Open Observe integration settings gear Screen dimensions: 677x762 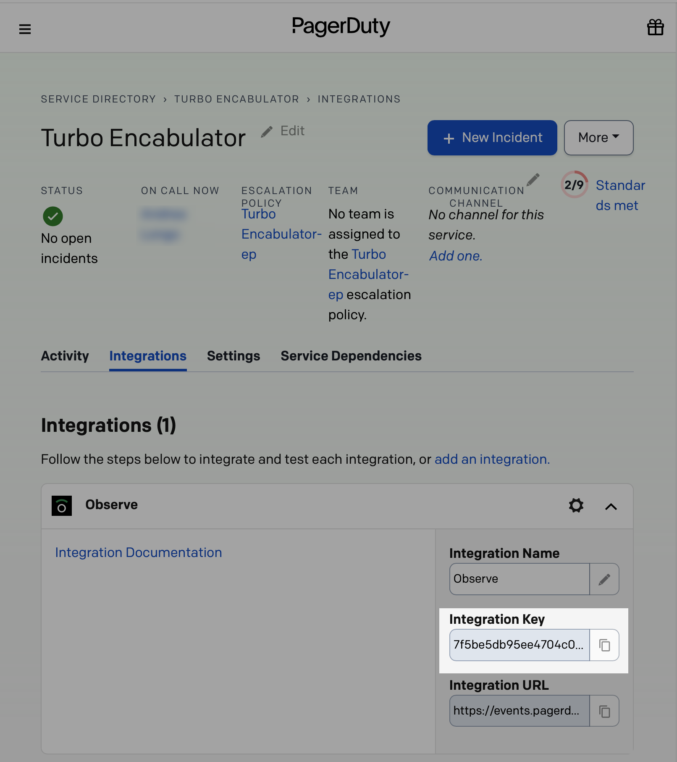coord(576,505)
